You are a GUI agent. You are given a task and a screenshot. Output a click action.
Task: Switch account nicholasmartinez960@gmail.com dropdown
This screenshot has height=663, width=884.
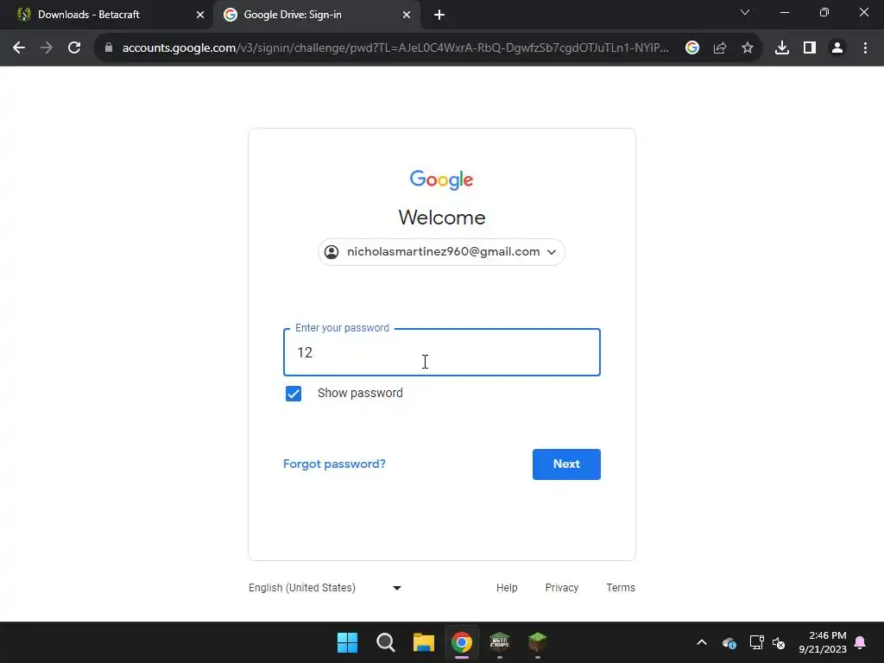click(441, 252)
